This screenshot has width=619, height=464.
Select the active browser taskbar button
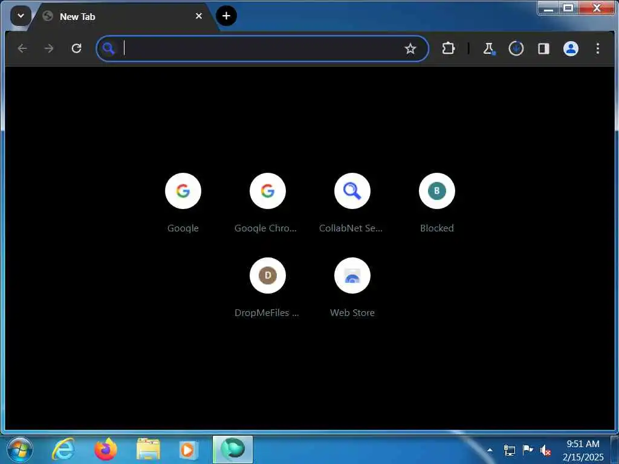point(233,449)
